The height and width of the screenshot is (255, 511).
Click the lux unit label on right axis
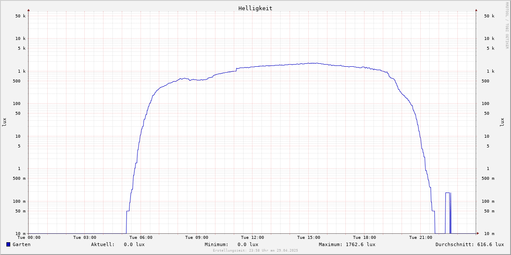(x=502, y=122)
